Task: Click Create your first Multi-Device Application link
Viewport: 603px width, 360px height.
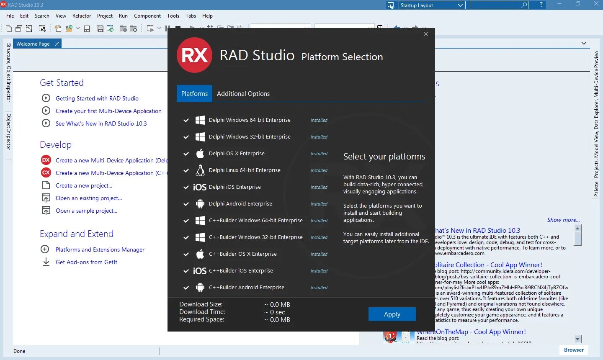Action: tap(108, 111)
